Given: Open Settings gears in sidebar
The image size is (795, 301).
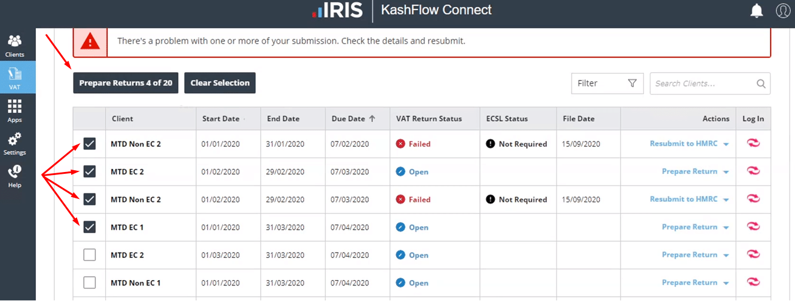Looking at the screenshot, I should [15, 143].
